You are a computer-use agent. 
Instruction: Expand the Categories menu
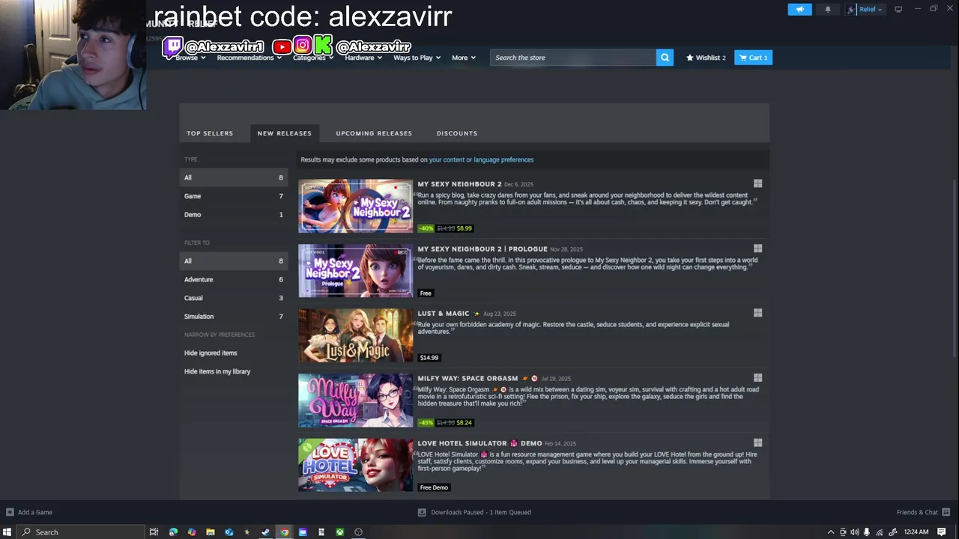click(x=313, y=58)
